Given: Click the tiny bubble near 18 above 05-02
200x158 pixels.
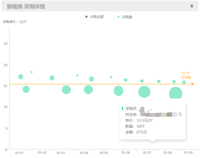Looking at the screenshot, I should point(32,72).
